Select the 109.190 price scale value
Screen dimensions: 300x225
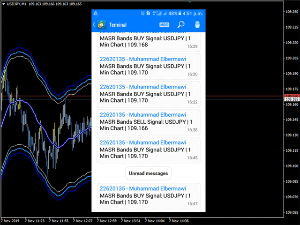pyautogui.click(x=292, y=74)
